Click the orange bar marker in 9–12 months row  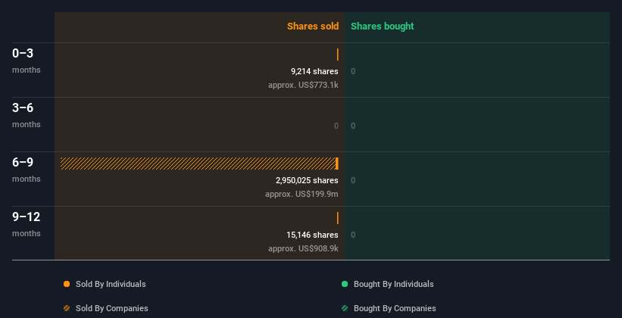[x=337, y=218]
